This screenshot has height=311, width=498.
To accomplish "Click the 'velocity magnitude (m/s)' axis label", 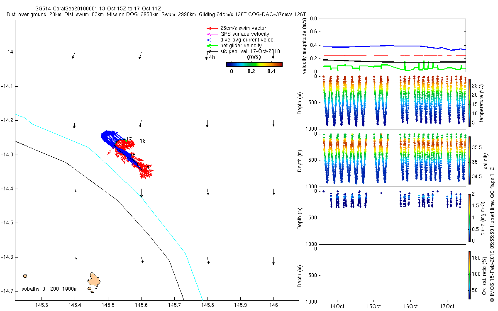I will (305, 46).
